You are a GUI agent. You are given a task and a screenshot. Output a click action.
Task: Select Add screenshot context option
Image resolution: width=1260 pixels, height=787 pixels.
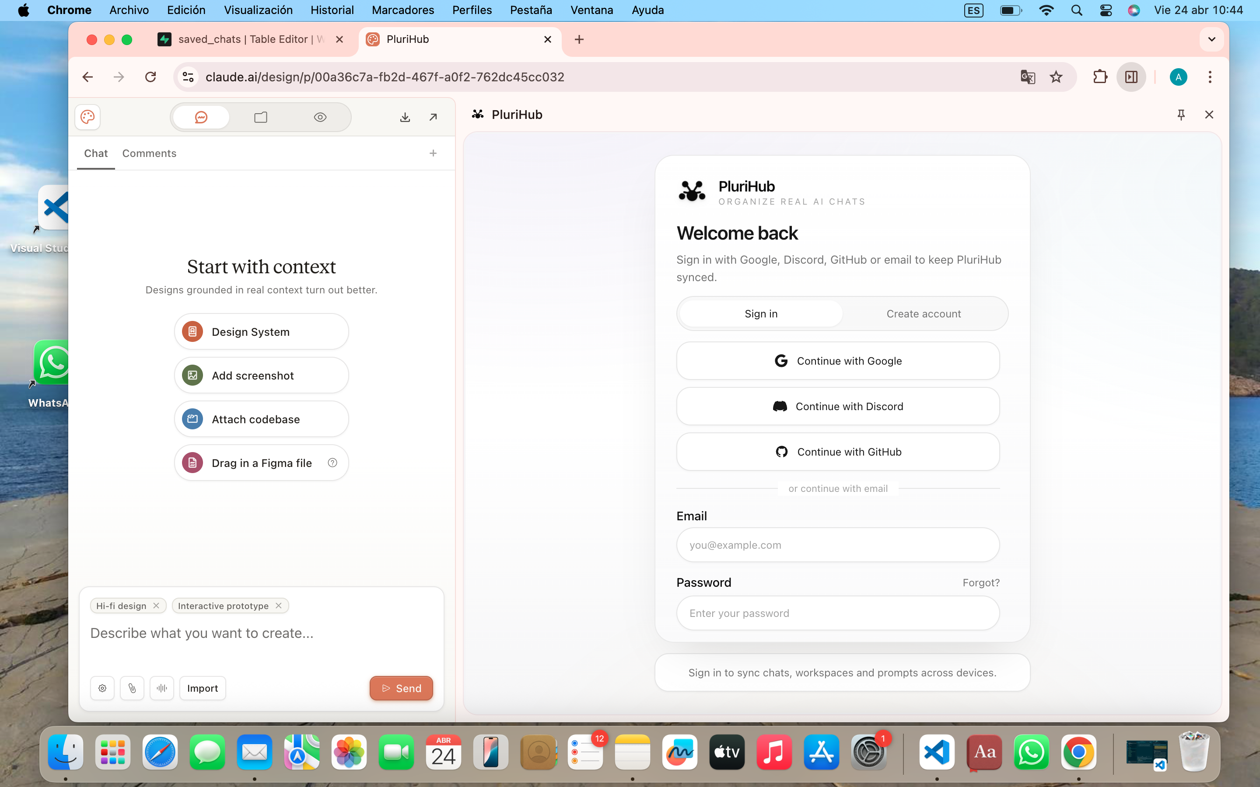[261, 375]
